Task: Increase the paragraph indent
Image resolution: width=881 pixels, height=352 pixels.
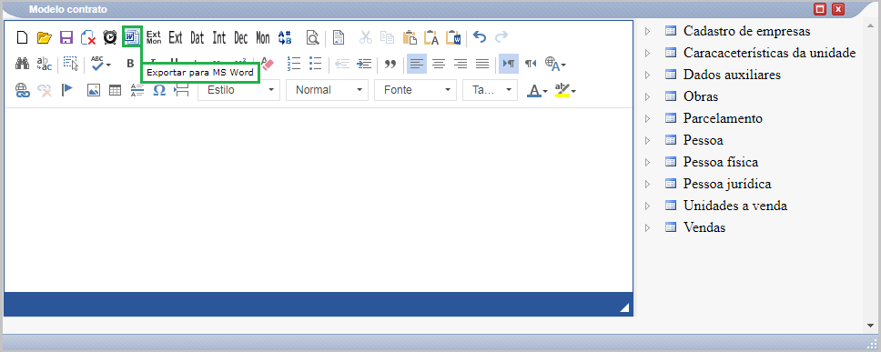Action: tap(364, 64)
